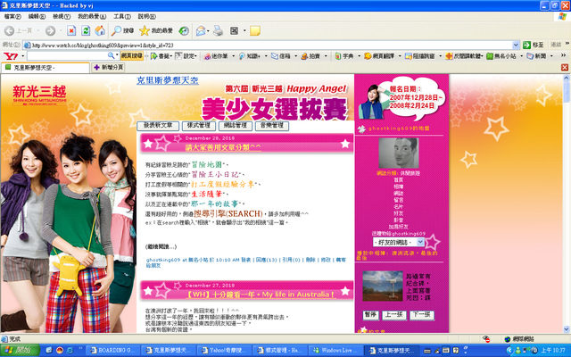Screen dimensions: 571x357
Task: Click the album photo thumbnail
Action: pyautogui.click(x=383, y=286)
